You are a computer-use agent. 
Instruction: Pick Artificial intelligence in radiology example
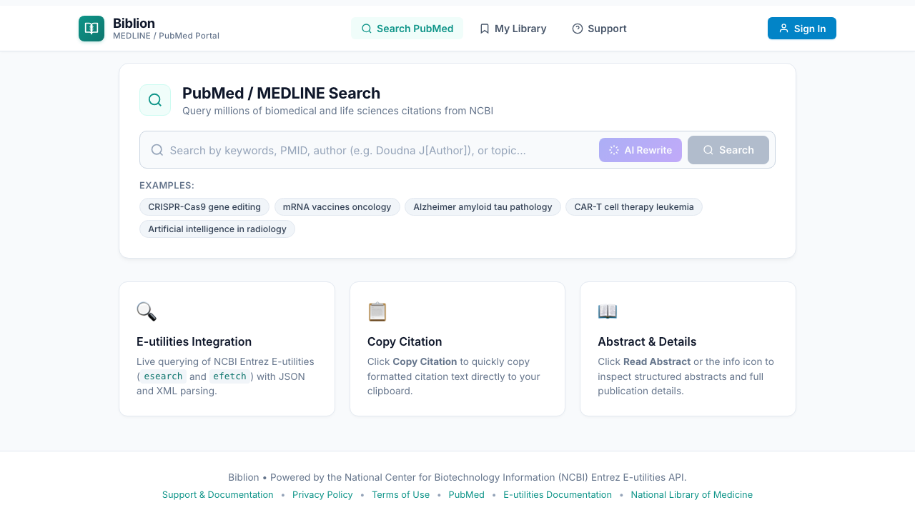217,229
